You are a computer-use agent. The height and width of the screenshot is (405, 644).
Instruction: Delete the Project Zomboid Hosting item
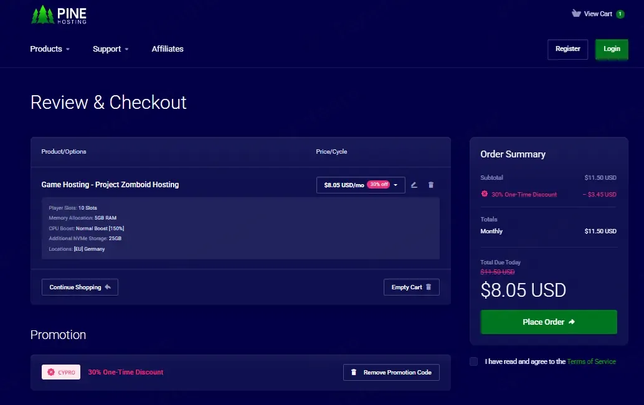(431, 185)
